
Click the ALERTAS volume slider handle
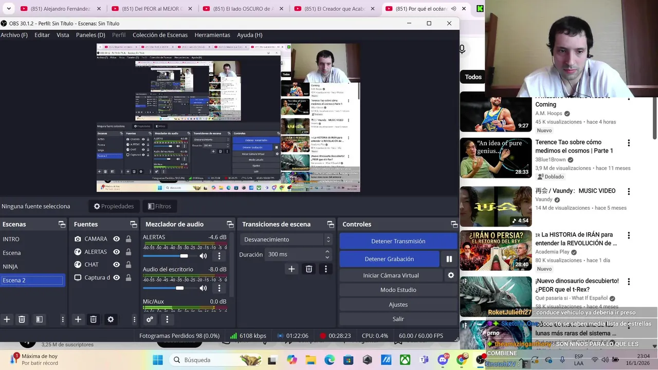coord(184,256)
